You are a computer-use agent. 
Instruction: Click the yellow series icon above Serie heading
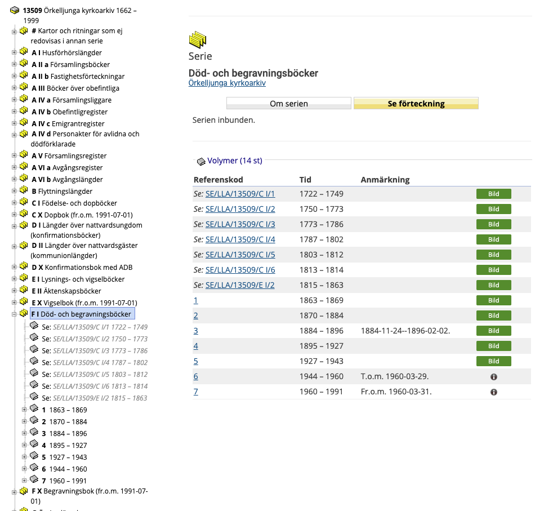coord(198,39)
